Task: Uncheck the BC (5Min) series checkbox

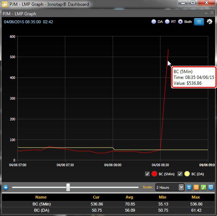Action: [147, 174]
